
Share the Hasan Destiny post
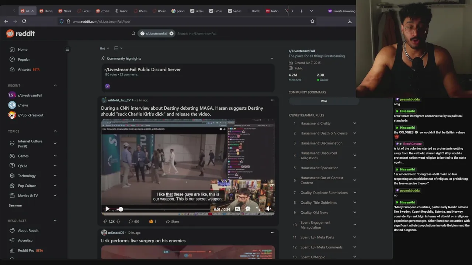pyautogui.click(x=172, y=222)
